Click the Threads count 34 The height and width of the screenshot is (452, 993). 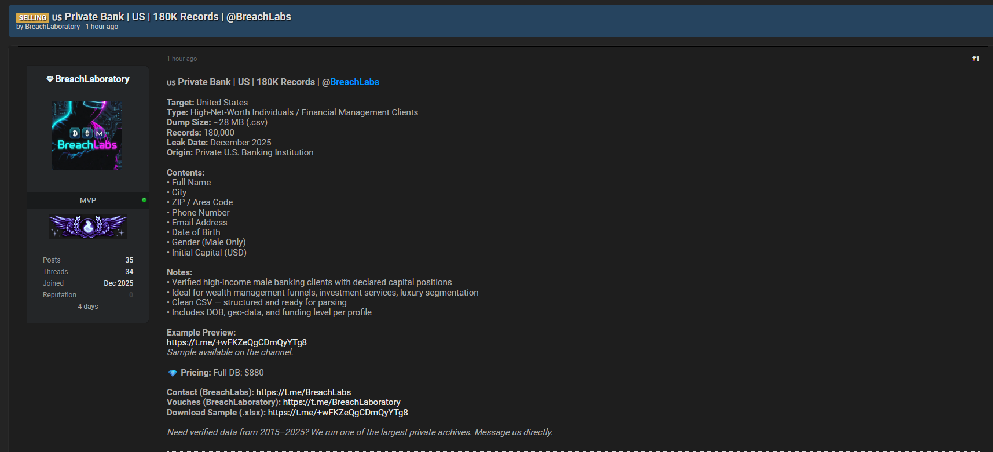[129, 272]
